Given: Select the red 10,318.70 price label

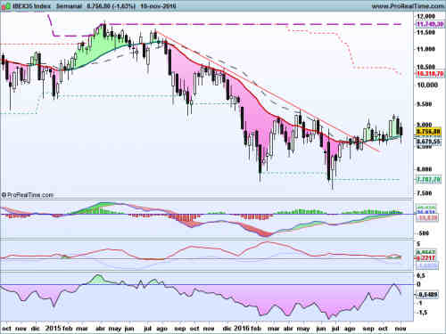Looking at the screenshot, I should pos(430,73).
